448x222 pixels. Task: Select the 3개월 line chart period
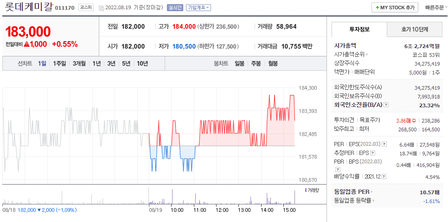[x=79, y=63]
